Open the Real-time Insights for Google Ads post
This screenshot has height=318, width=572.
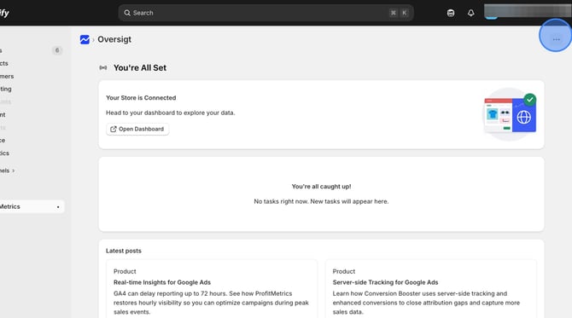click(x=162, y=282)
